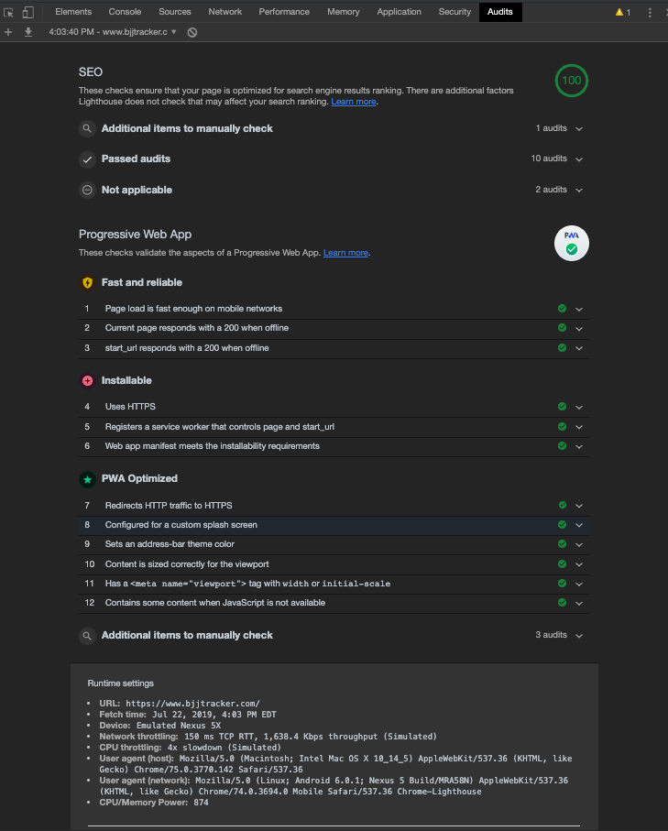Click the inspect element selector icon
This screenshot has width=668, height=831.
(x=9, y=12)
